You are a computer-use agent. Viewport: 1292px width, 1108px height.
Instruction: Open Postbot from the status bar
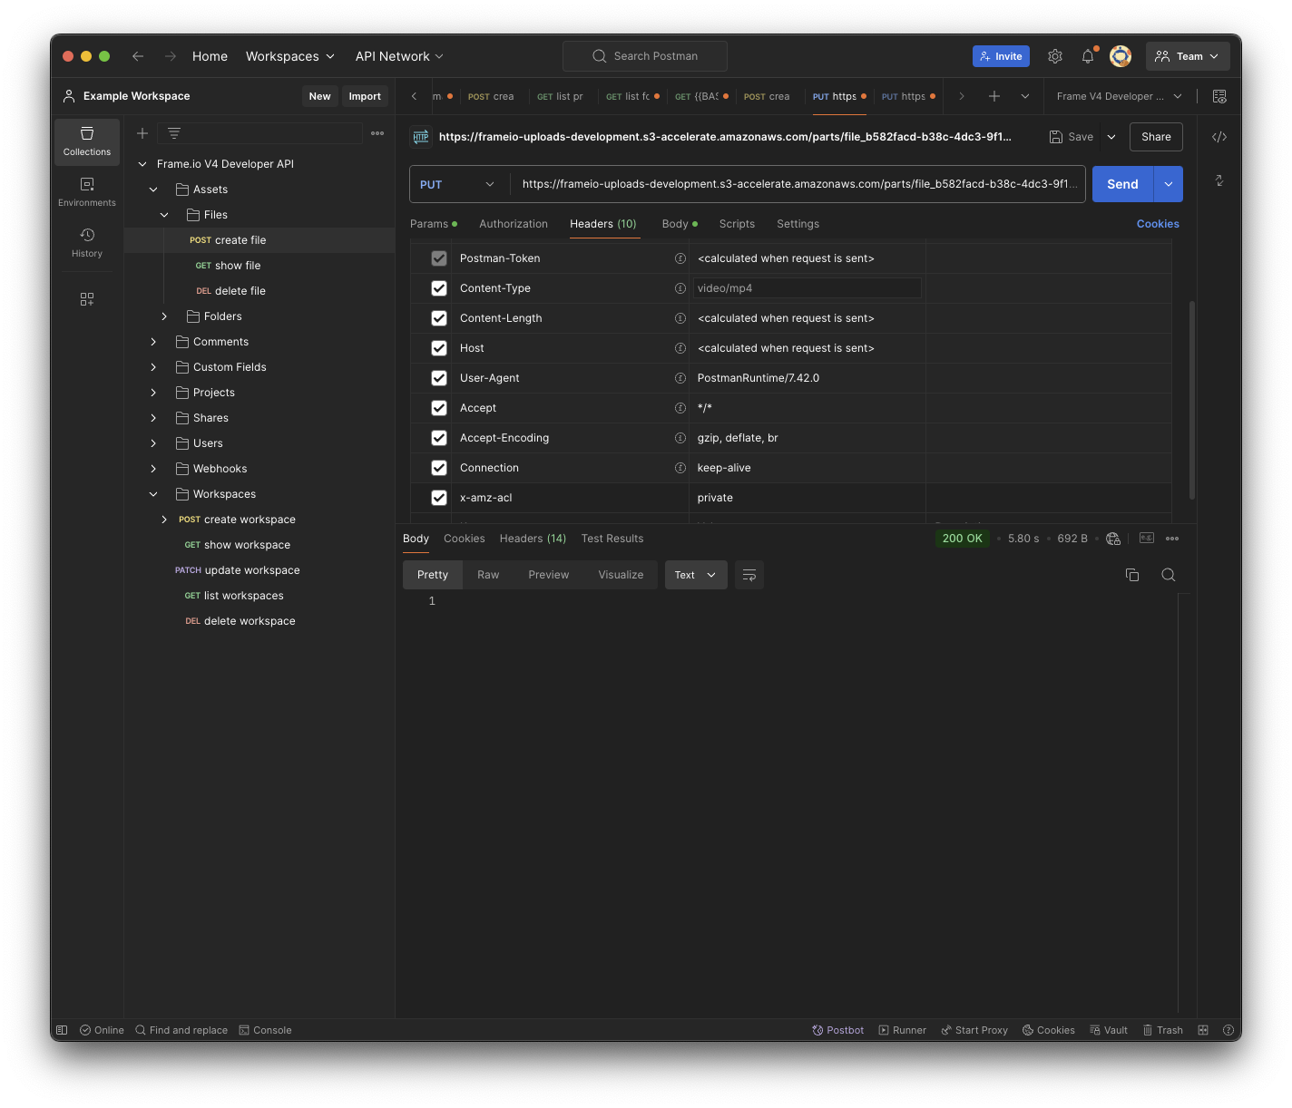(x=837, y=1030)
